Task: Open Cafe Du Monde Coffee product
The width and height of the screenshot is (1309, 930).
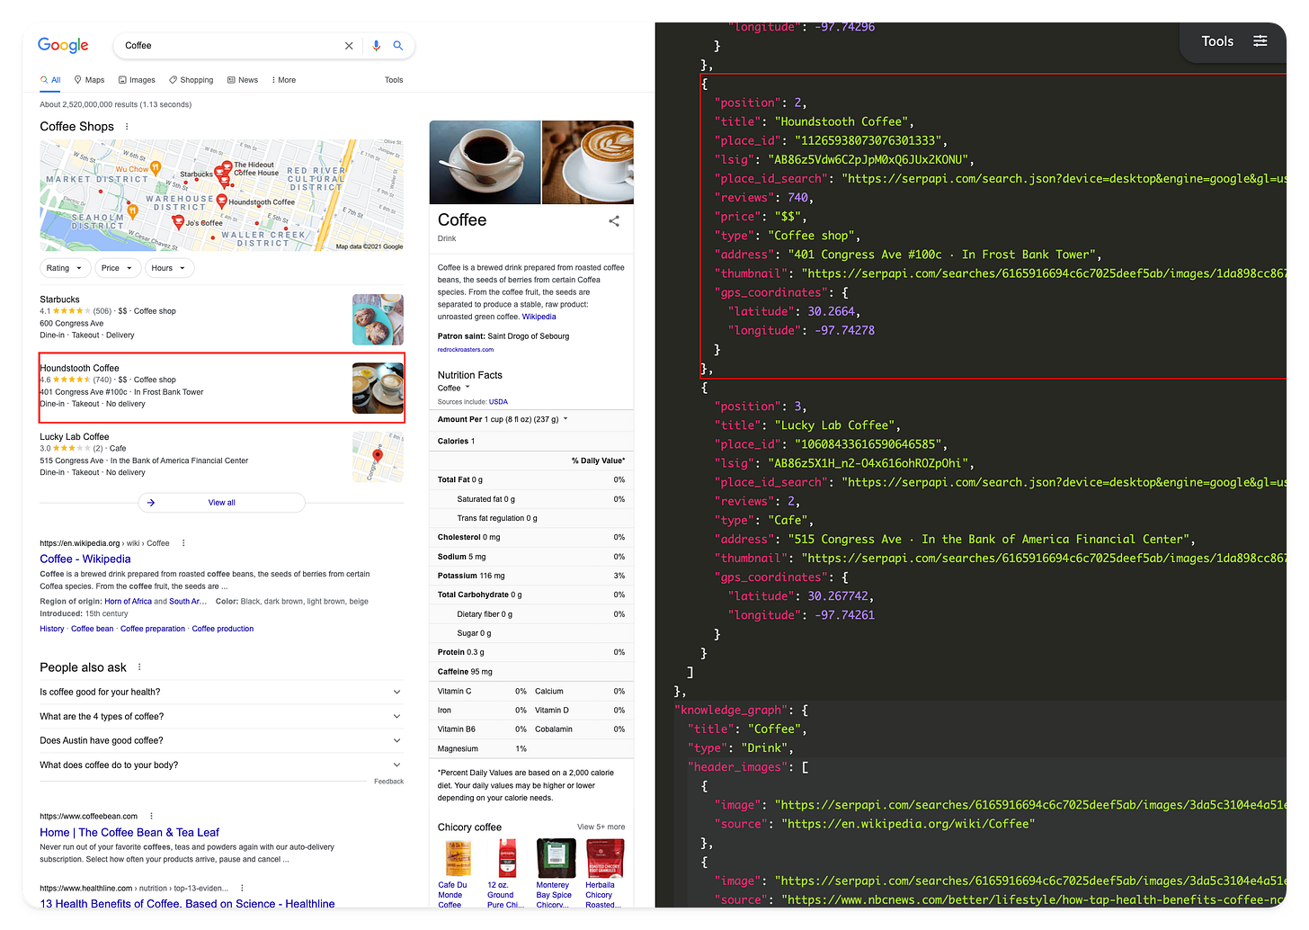Action: tap(459, 873)
